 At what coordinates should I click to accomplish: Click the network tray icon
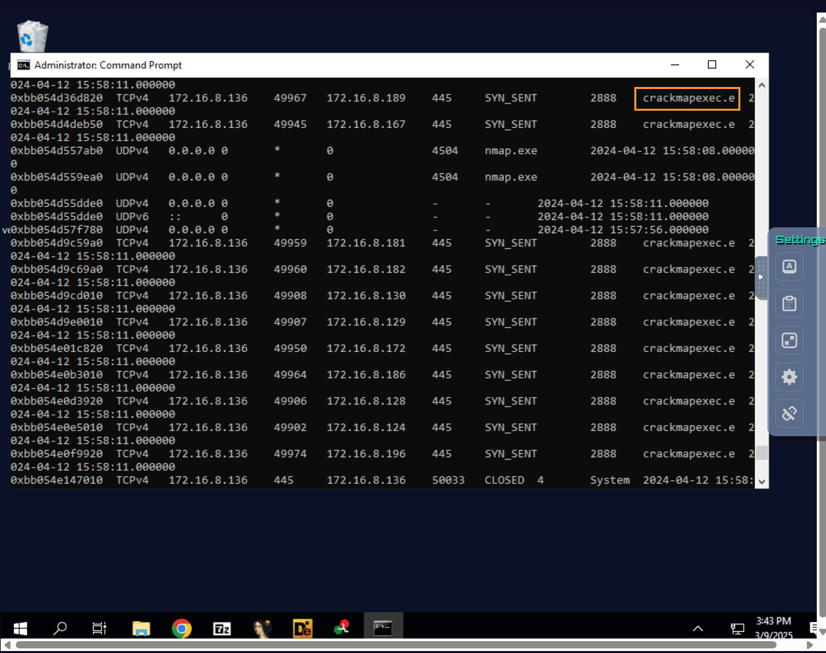pyautogui.click(x=738, y=629)
